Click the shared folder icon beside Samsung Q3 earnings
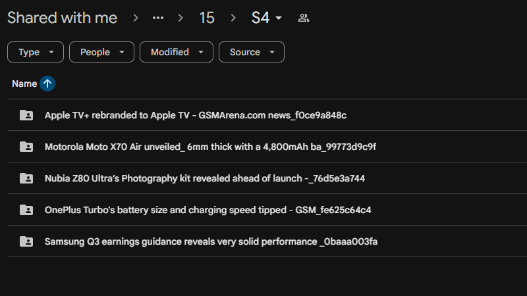 pos(26,241)
